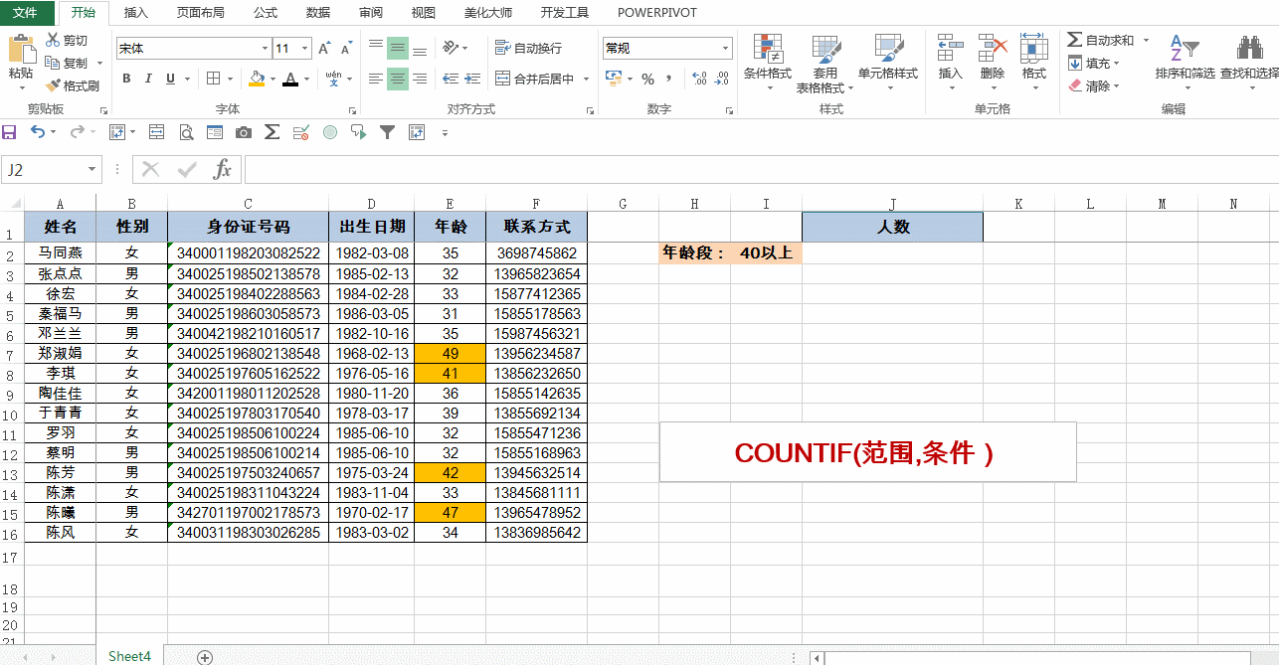Switch to the POWERPIVOT tab

tap(657, 13)
